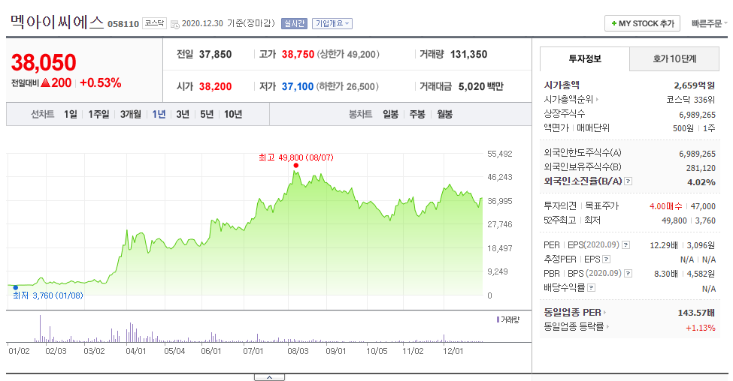Select the 1년 line chart period

[x=159, y=114]
